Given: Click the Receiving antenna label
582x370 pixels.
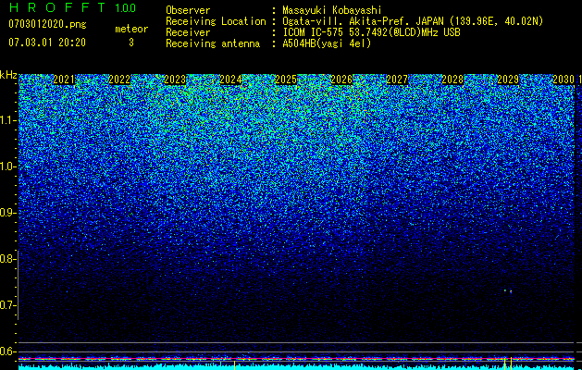Looking at the screenshot, I should point(213,43).
